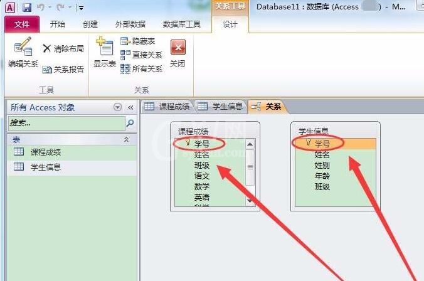This screenshot has height=281, width=424.
Task: Open the Undo history dropdown arrow
Action: pos(50,8)
